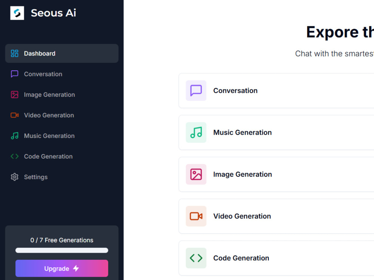374x280 pixels.
Task: Click the orange video camera icon on card
Action: click(x=196, y=216)
